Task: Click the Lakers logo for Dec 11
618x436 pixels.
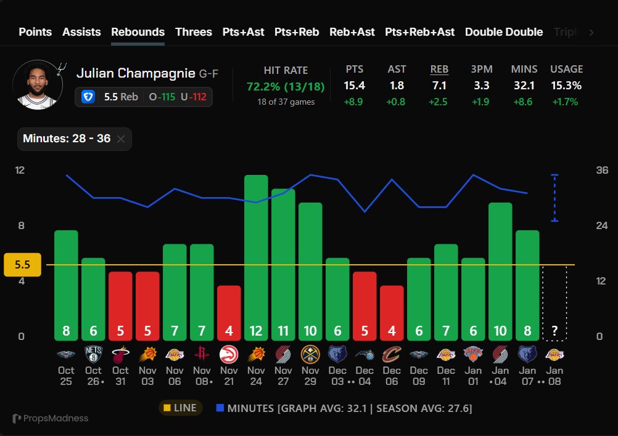Action: point(446,355)
